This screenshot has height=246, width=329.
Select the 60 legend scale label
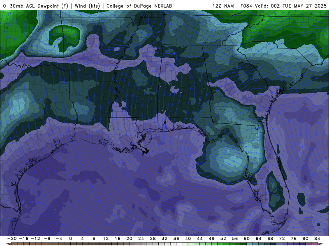tap(247, 239)
